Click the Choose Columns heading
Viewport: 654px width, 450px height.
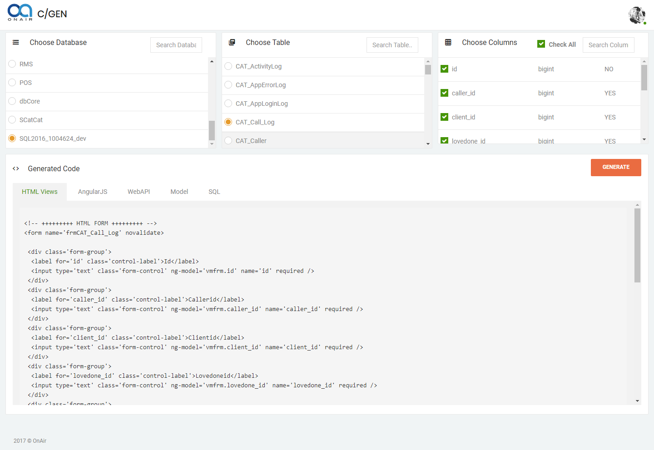click(490, 42)
